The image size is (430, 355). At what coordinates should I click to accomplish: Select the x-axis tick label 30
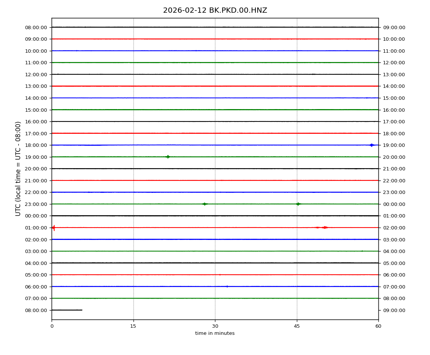click(215, 326)
